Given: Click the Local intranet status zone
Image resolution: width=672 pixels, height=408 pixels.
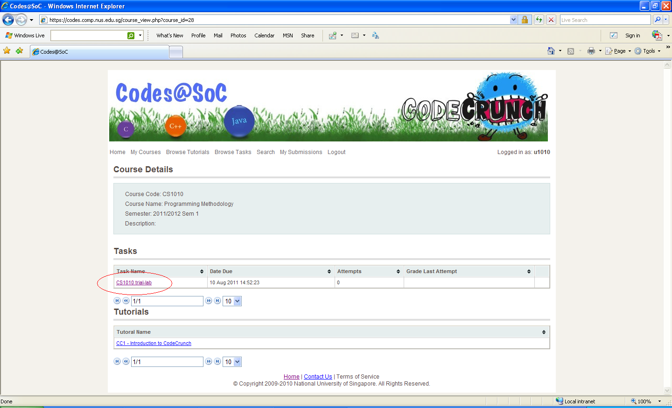Looking at the screenshot, I should [576, 401].
